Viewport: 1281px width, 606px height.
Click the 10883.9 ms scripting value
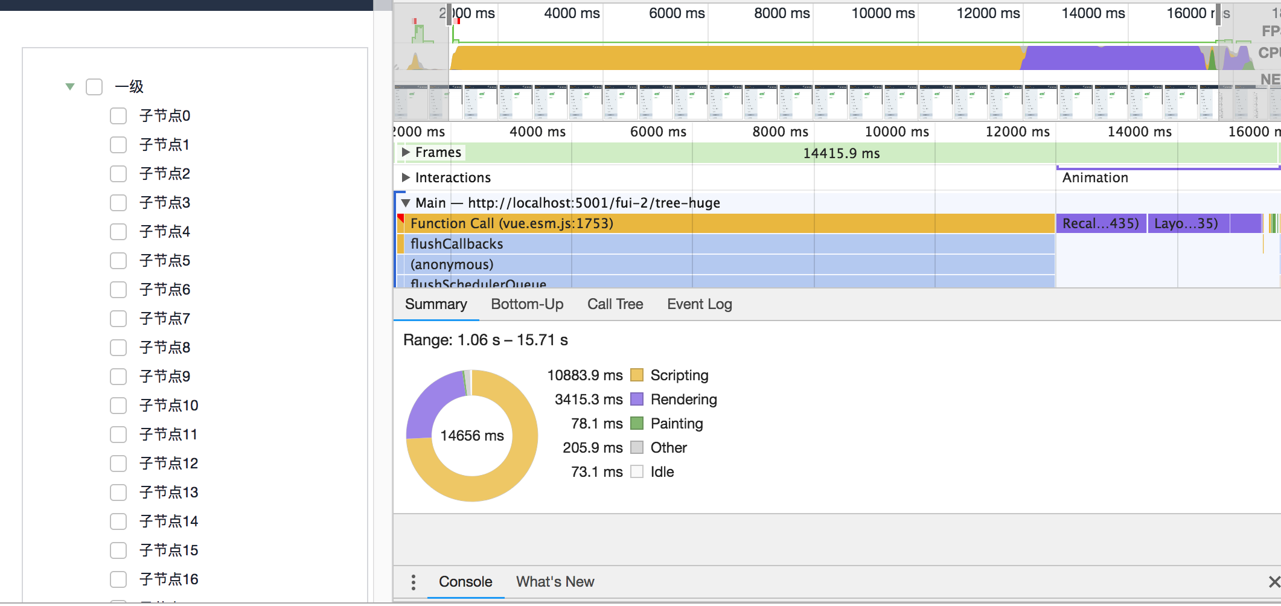585,375
